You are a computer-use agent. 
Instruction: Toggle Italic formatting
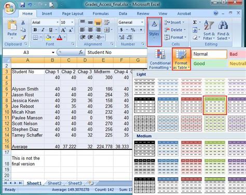(43, 30)
